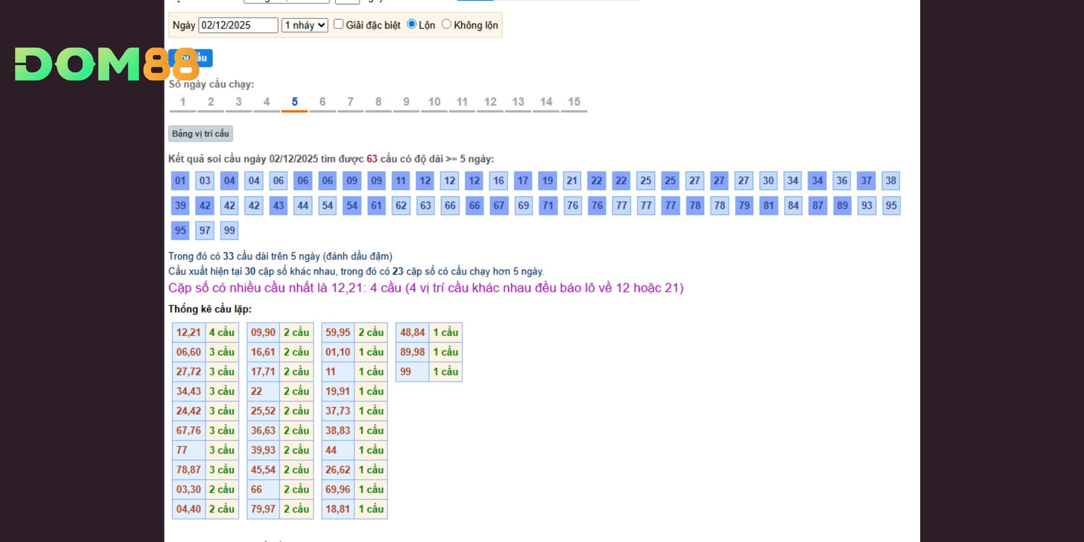This screenshot has width=1084, height=542.
Task: Click number box 38
Action: [891, 181]
